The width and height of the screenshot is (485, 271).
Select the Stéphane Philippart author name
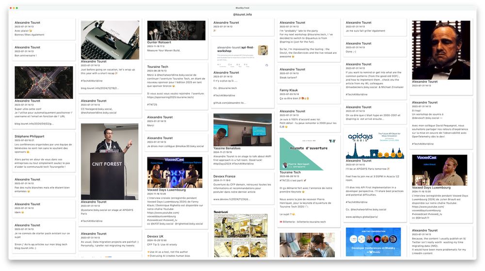click(x=30, y=136)
